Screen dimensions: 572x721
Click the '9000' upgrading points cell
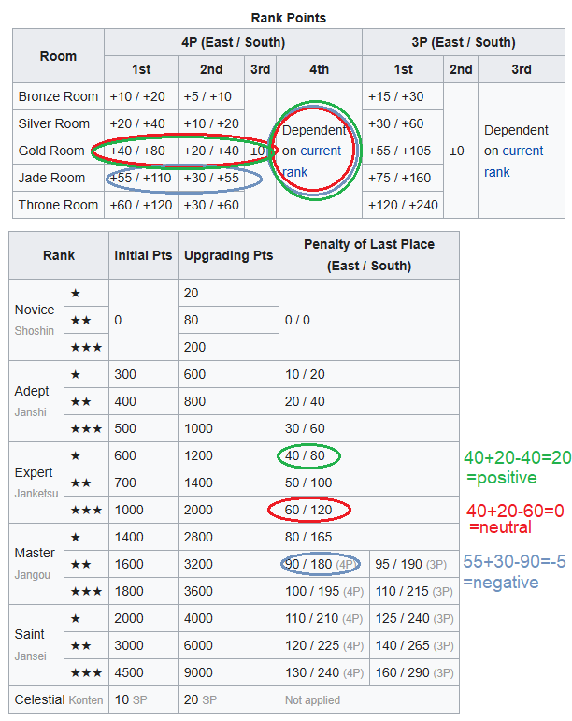click(228, 672)
